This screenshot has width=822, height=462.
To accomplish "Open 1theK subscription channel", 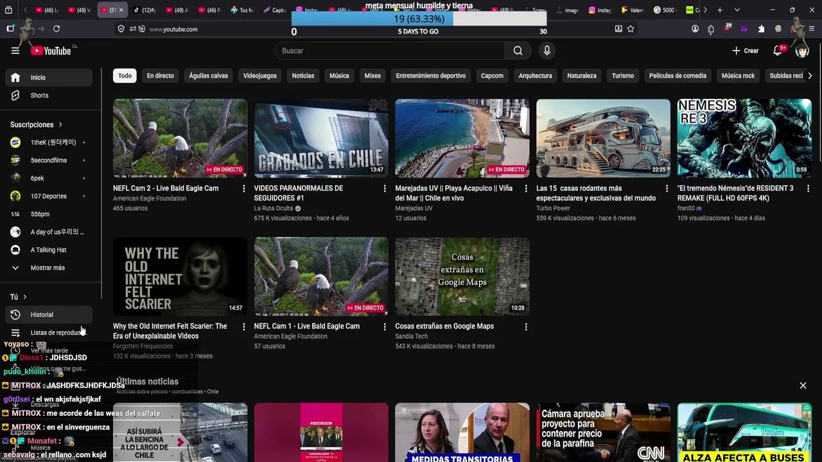I will click(49, 142).
